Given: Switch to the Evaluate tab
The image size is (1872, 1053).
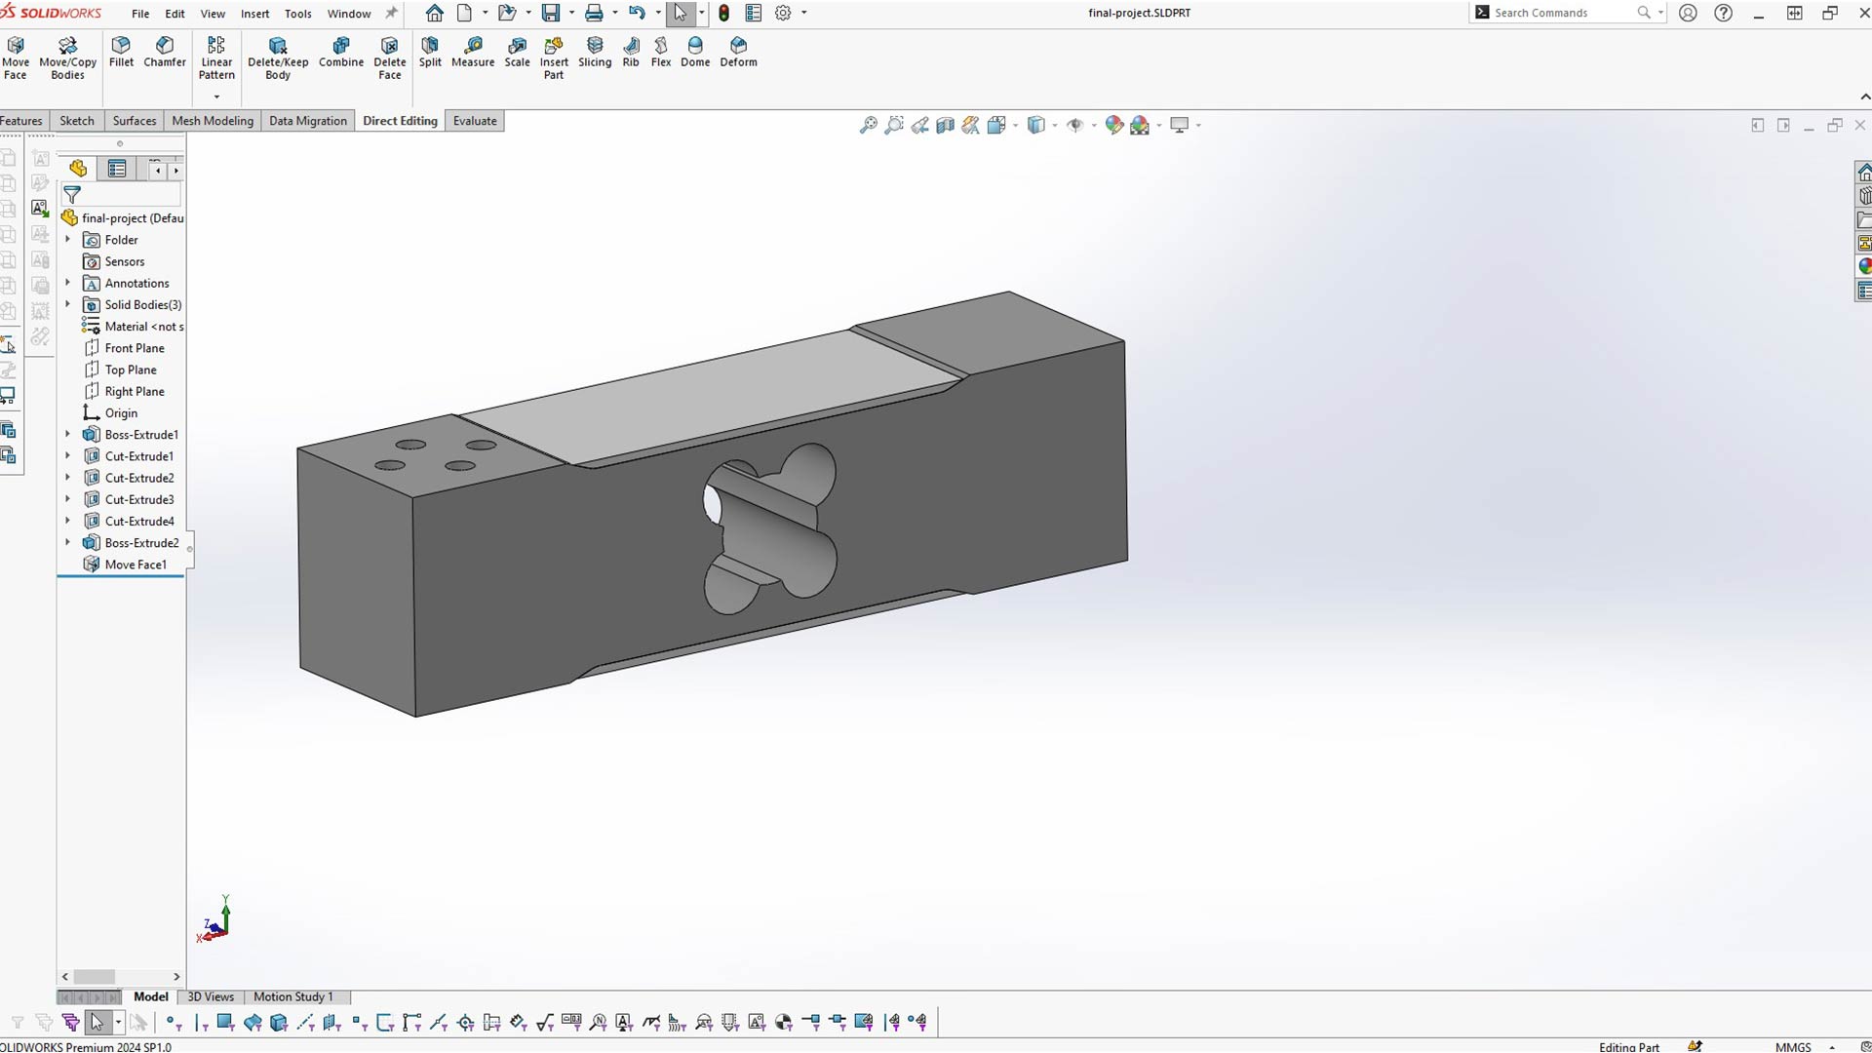Looking at the screenshot, I should [x=475, y=121].
